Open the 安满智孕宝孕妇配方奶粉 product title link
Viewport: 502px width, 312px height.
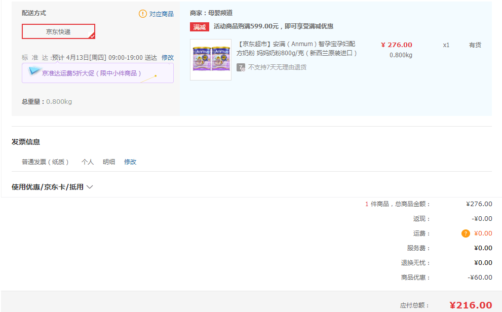click(296, 48)
